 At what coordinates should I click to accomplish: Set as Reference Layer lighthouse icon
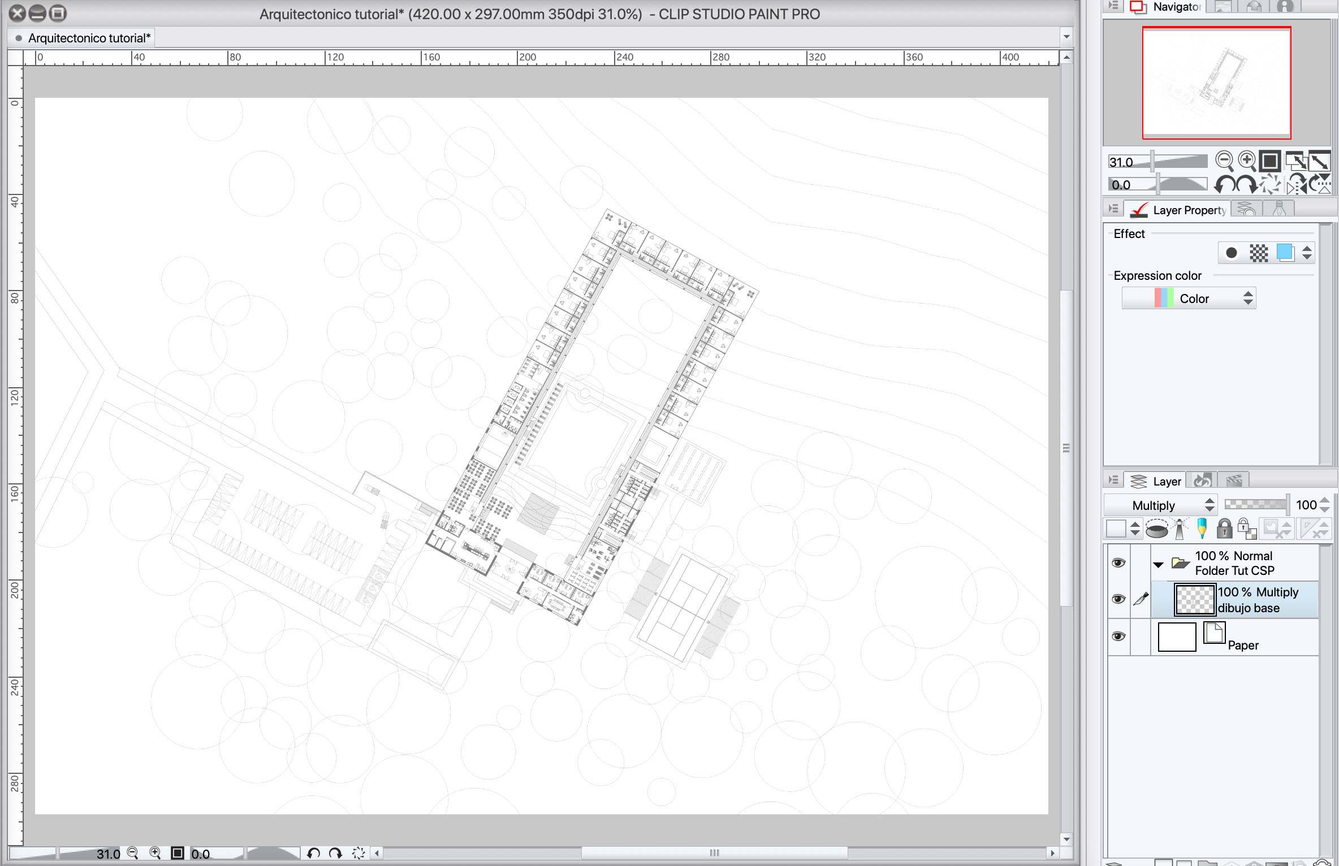click(1180, 530)
